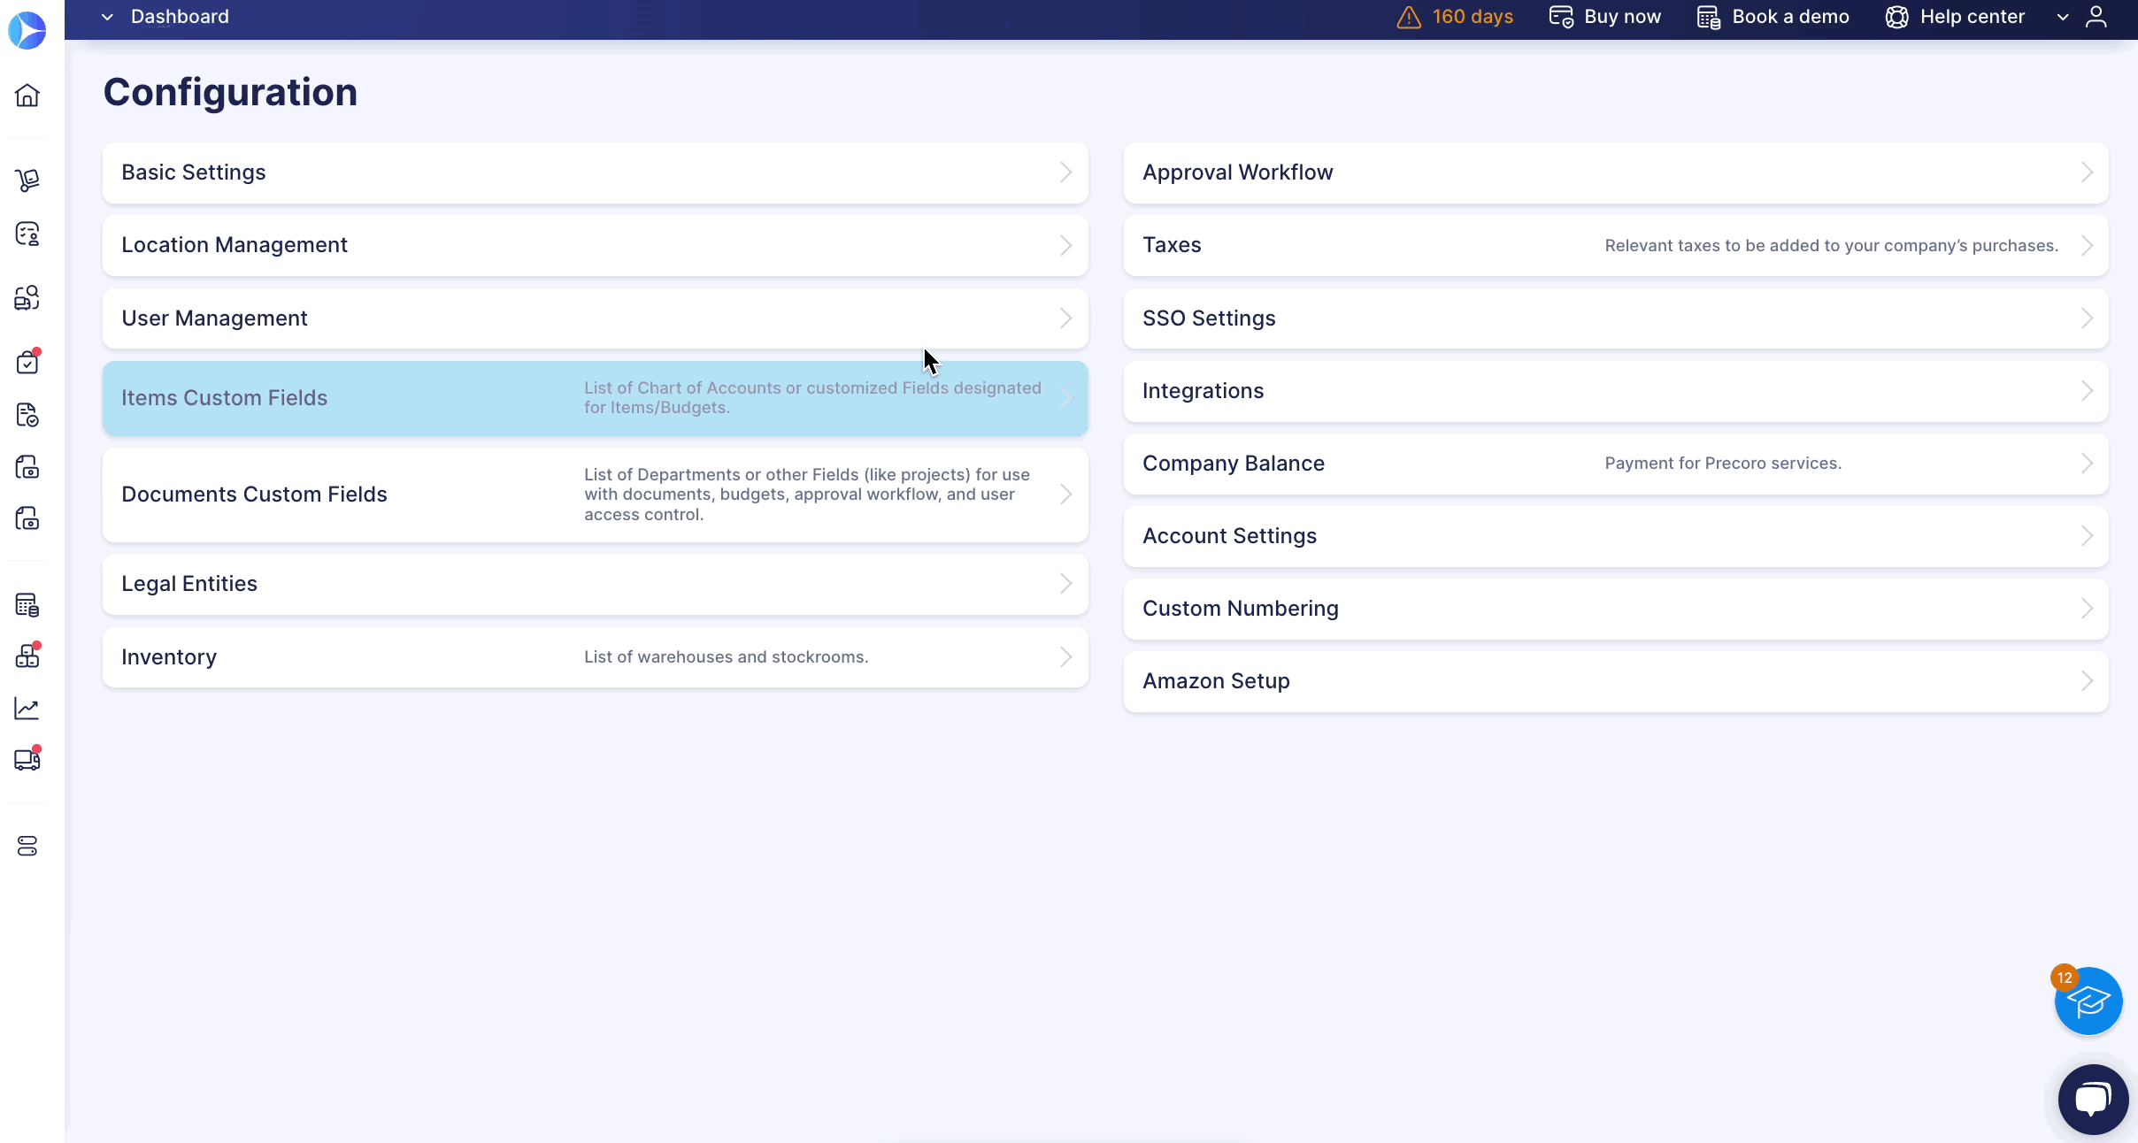The image size is (2138, 1143).
Task: Open the user profile icon
Action: [2096, 17]
